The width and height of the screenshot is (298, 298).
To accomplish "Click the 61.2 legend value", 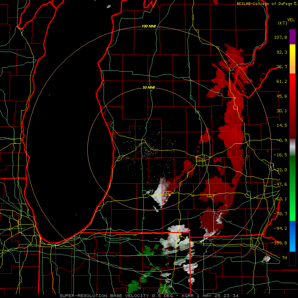I will point(282,81).
